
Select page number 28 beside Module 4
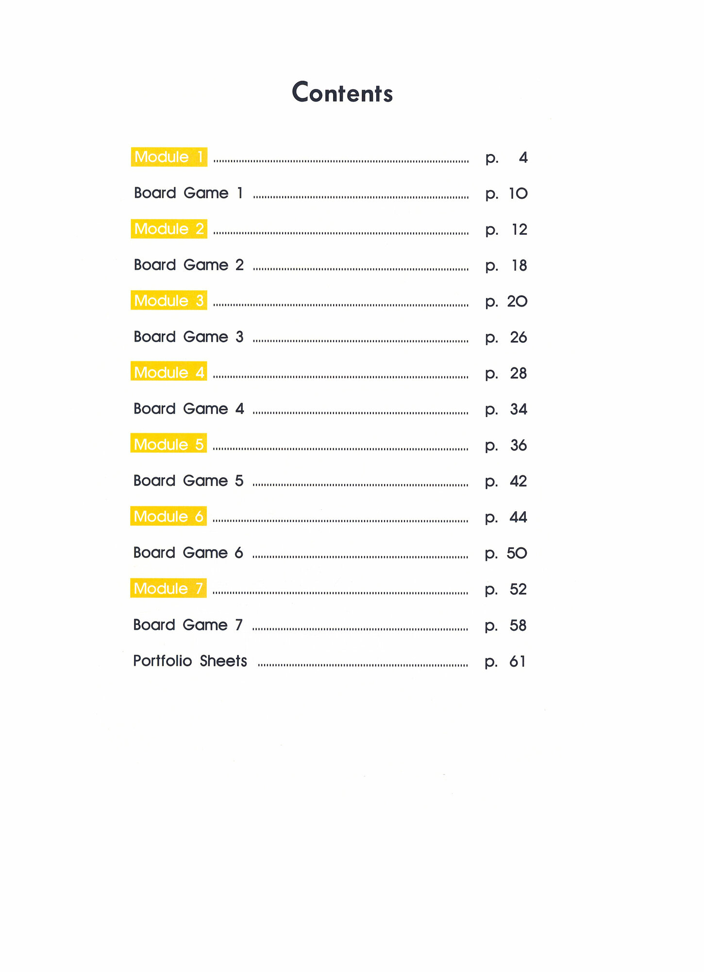518,373
